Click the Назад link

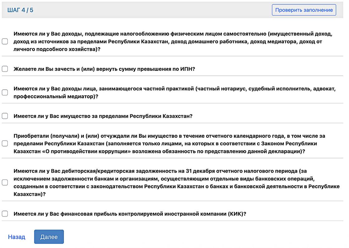point(17,237)
